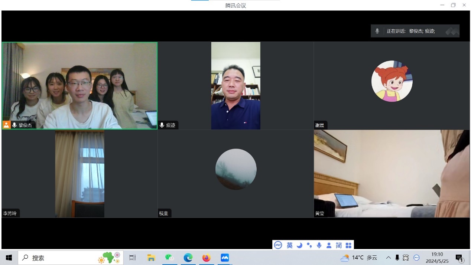Viewport: 471px width, 265px height.
Task: Click the 枝韭 name label
Action: [164, 213]
